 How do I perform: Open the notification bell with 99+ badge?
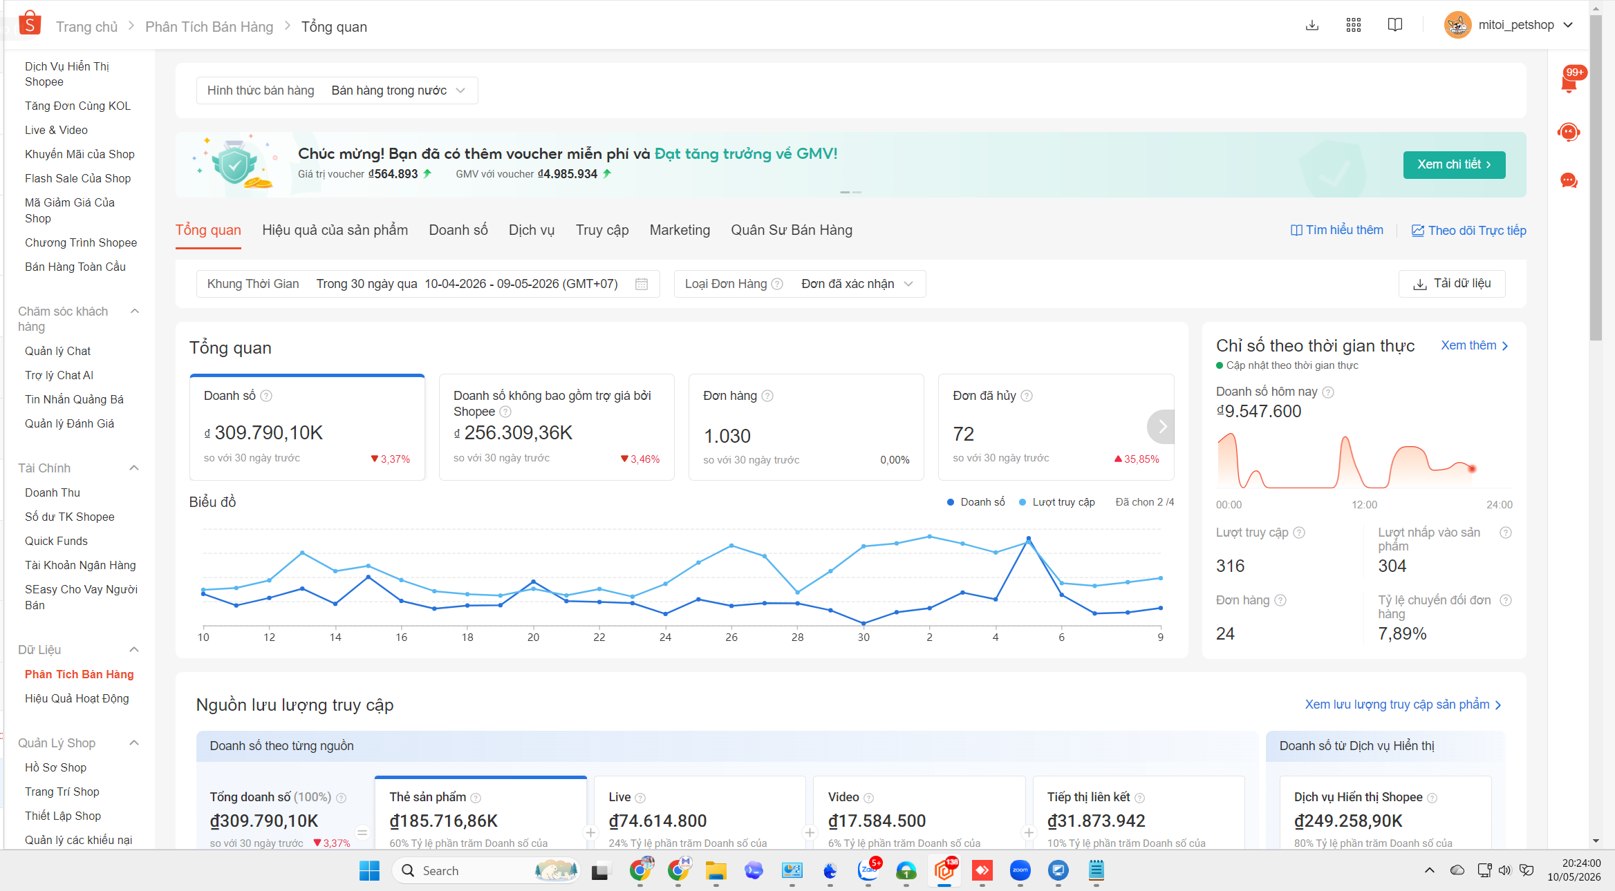(1569, 82)
